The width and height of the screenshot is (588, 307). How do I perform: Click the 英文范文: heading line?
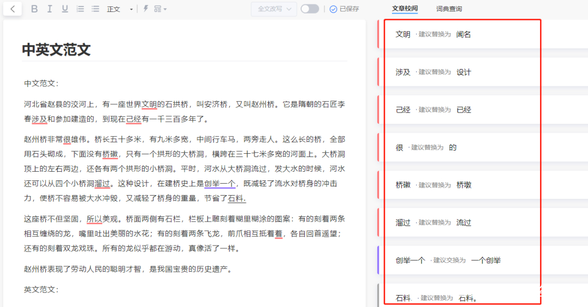click(41, 290)
